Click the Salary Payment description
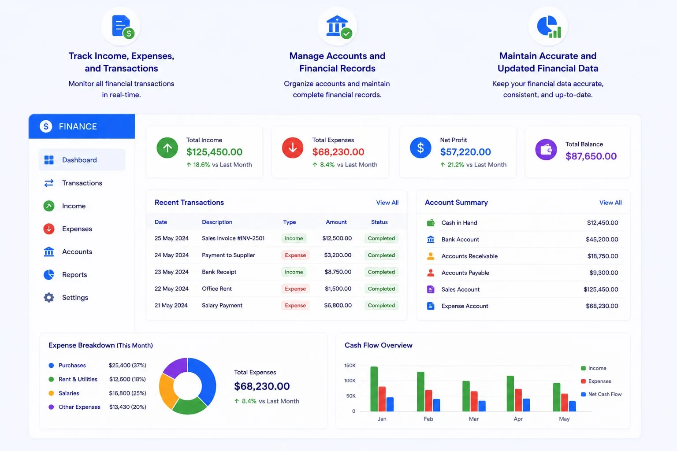677x451 pixels. [x=222, y=305]
